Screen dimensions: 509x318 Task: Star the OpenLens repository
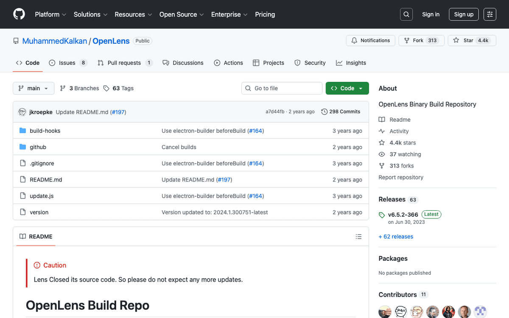point(472,41)
